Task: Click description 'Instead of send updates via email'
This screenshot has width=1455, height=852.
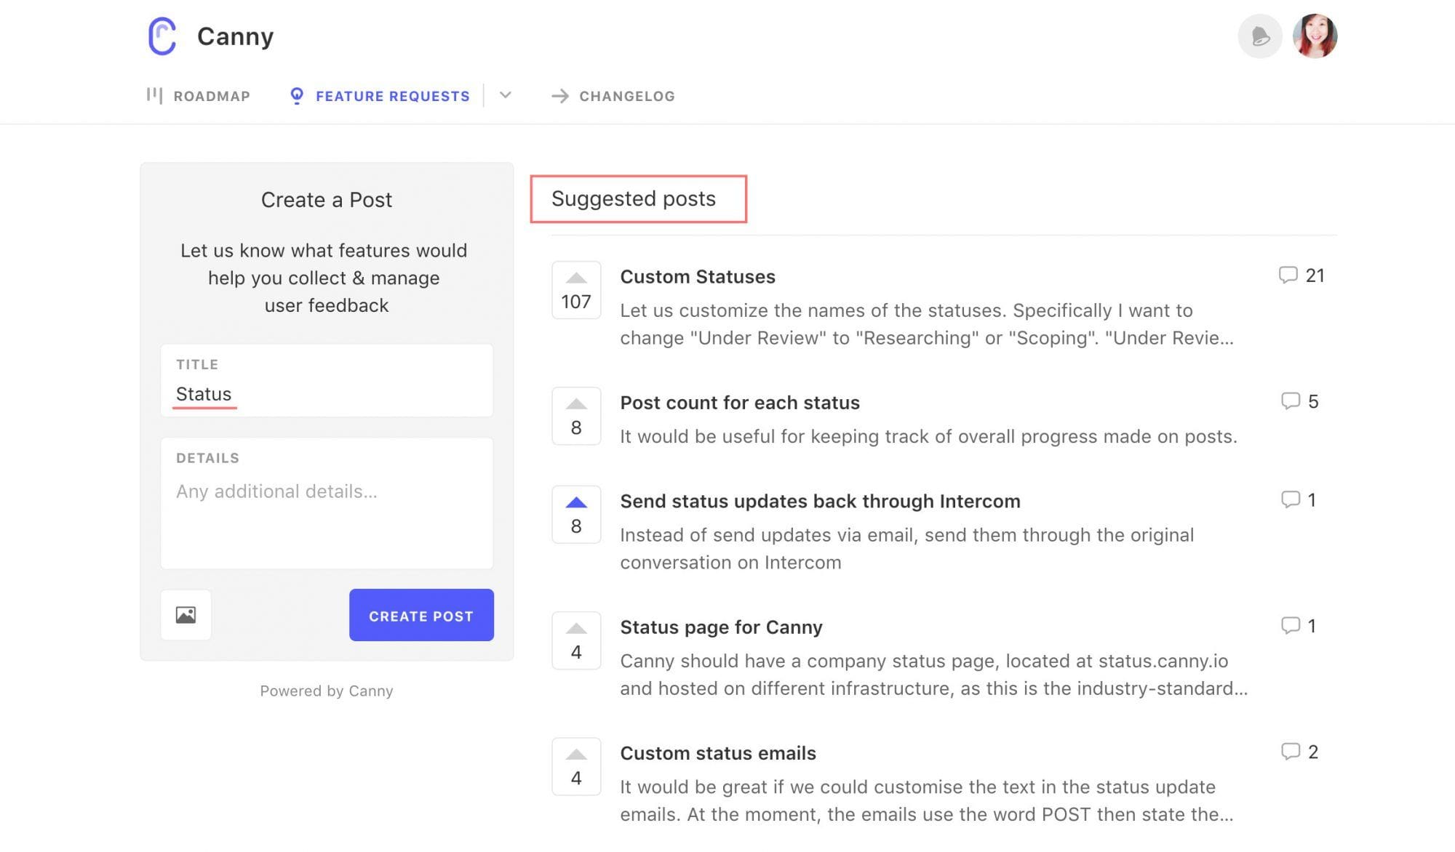Action: (x=907, y=549)
